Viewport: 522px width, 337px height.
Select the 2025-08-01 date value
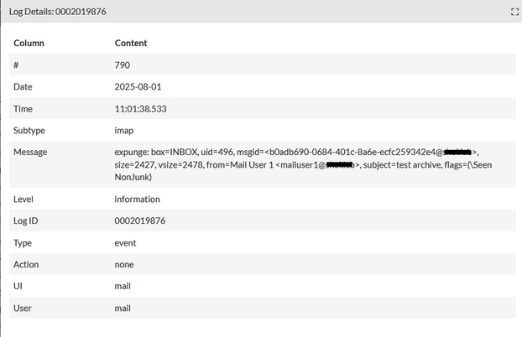138,86
